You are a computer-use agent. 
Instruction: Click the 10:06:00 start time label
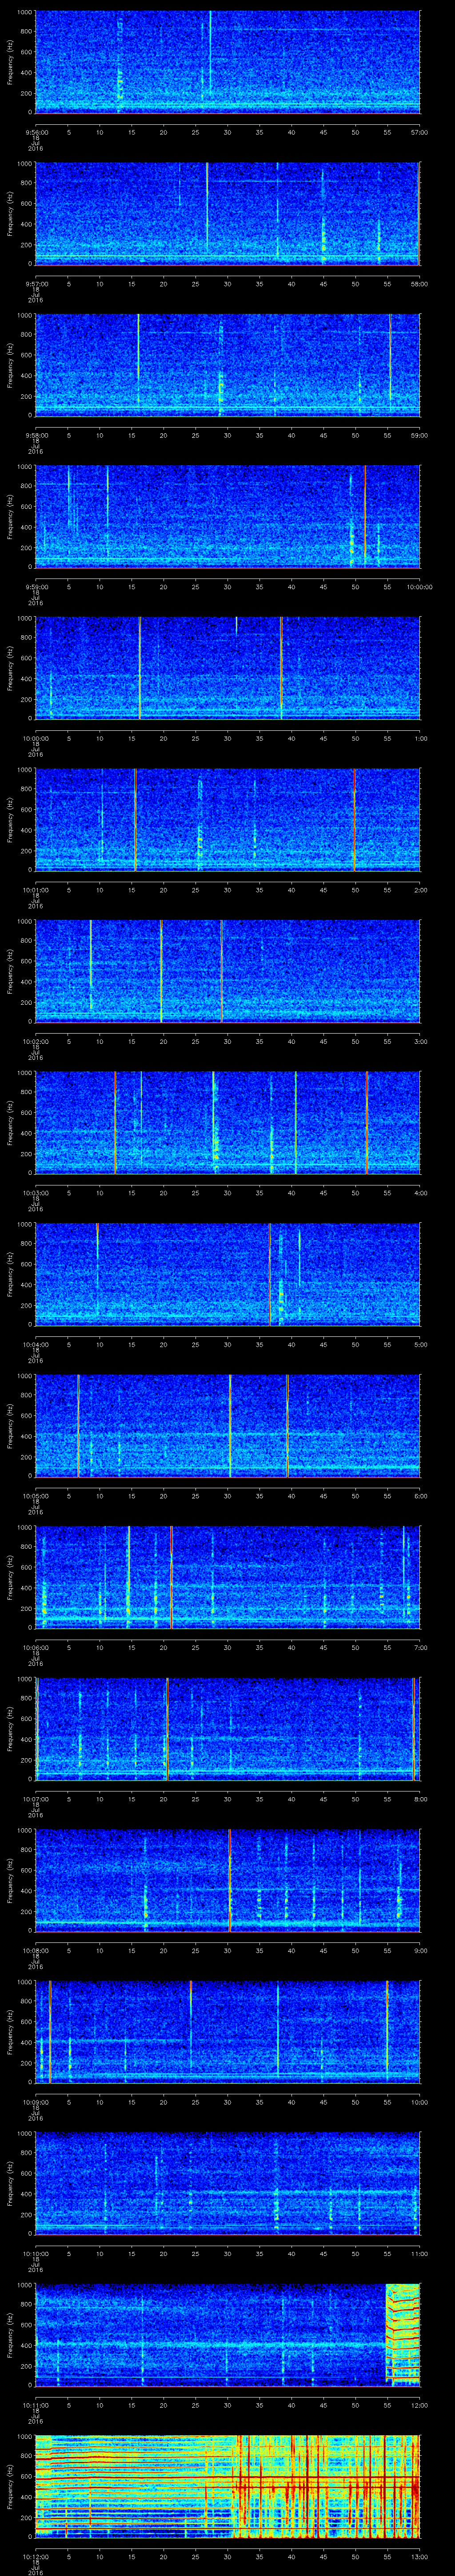point(35,1647)
